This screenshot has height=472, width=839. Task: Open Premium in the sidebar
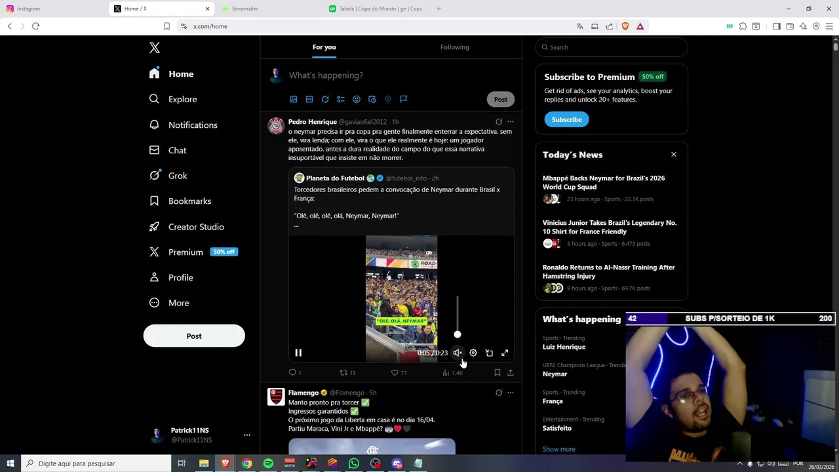coord(193,252)
